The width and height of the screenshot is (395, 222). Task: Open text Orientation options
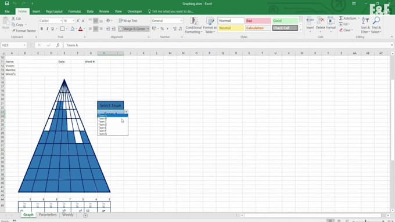pos(109,21)
